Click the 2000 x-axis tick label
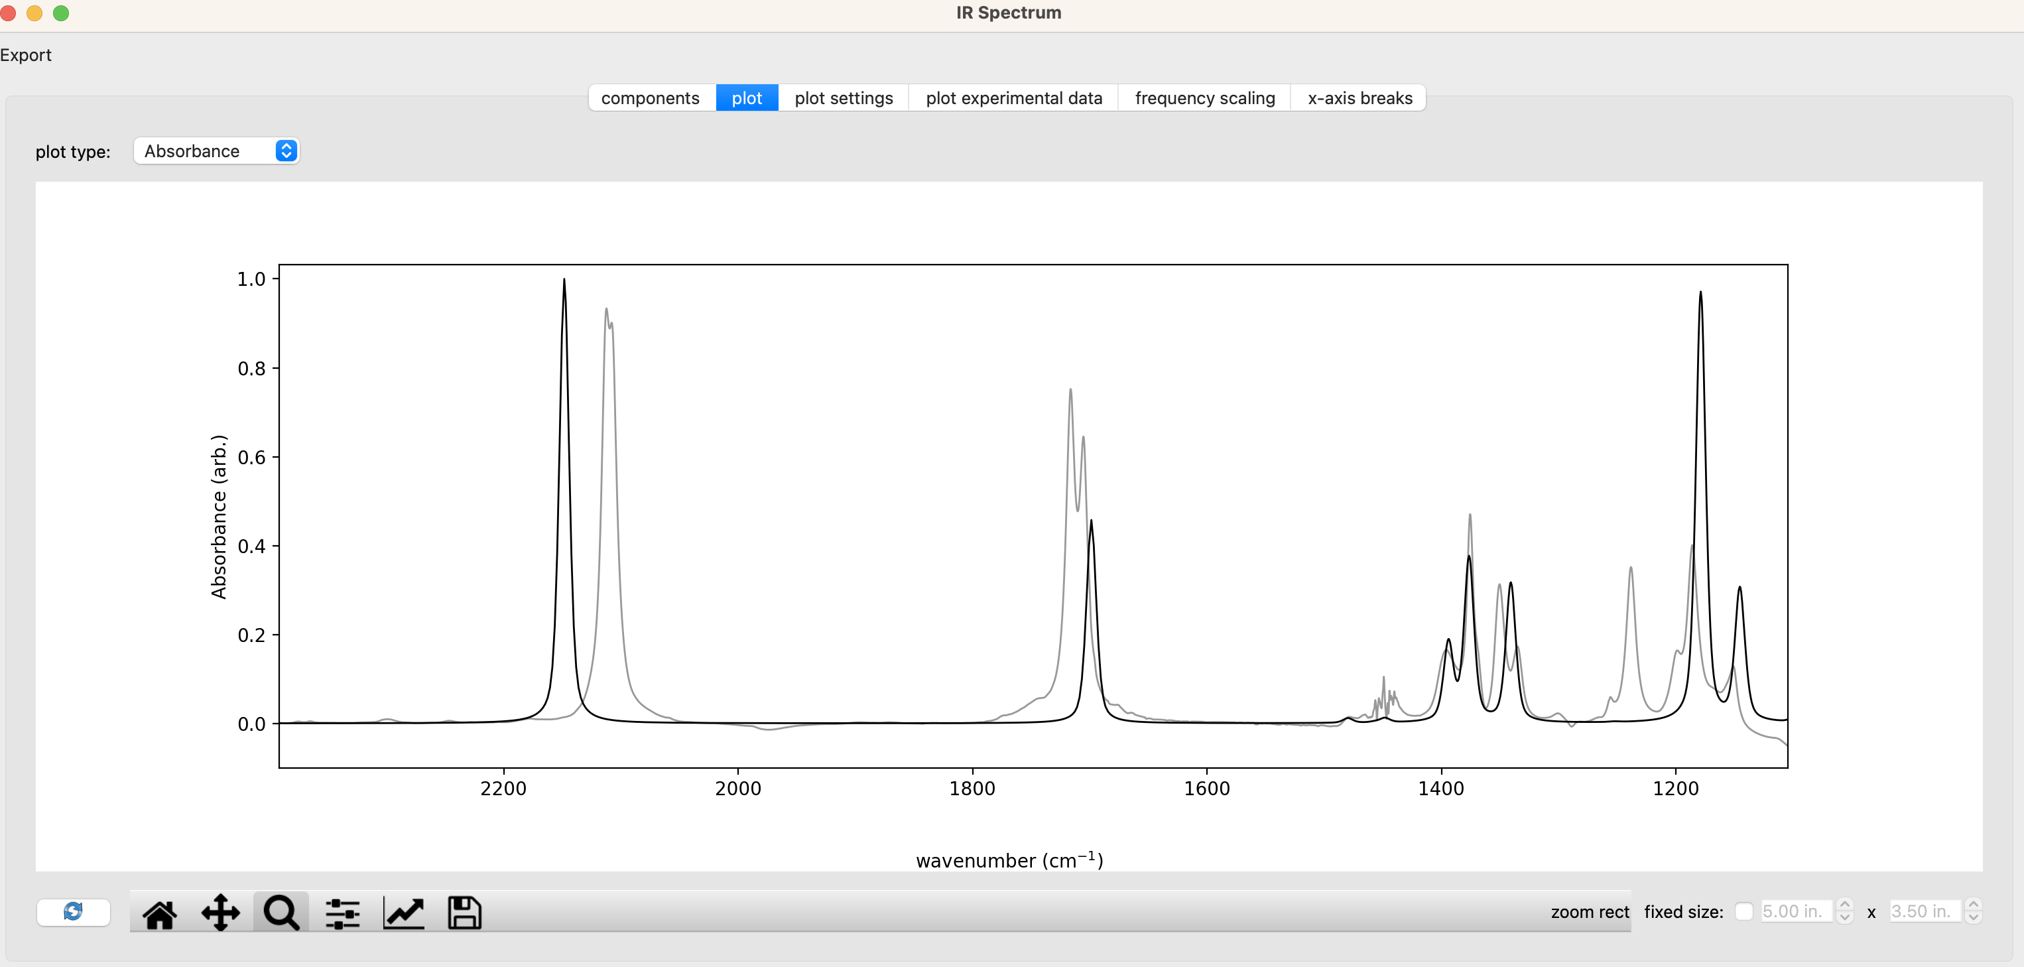This screenshot has width=2024, height=967. pyautogui.click(x=738, y=789)
